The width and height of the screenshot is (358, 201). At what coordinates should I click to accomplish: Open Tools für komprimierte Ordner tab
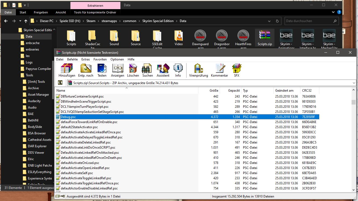tap(95, 12)
